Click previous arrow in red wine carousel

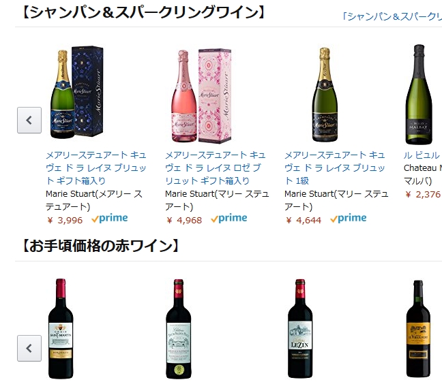point(29,348)
